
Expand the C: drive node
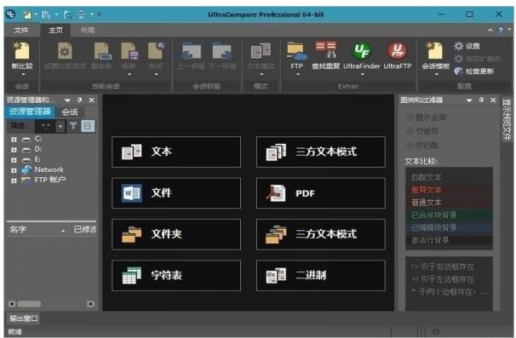tap(14, 140)
